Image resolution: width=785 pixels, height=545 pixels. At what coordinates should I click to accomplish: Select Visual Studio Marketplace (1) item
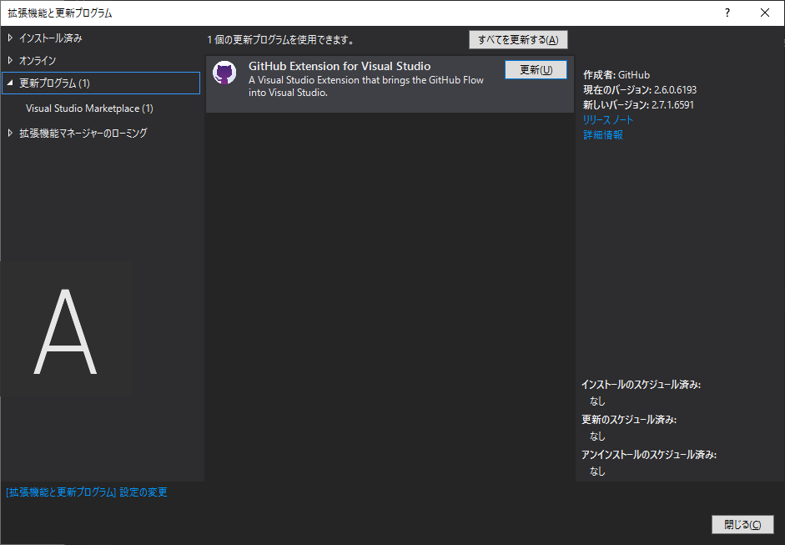(x=89, y=108)
